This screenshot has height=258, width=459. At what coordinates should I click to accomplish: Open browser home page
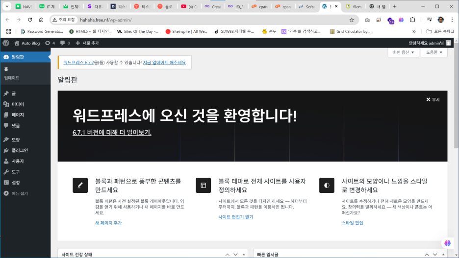[41, 20]
